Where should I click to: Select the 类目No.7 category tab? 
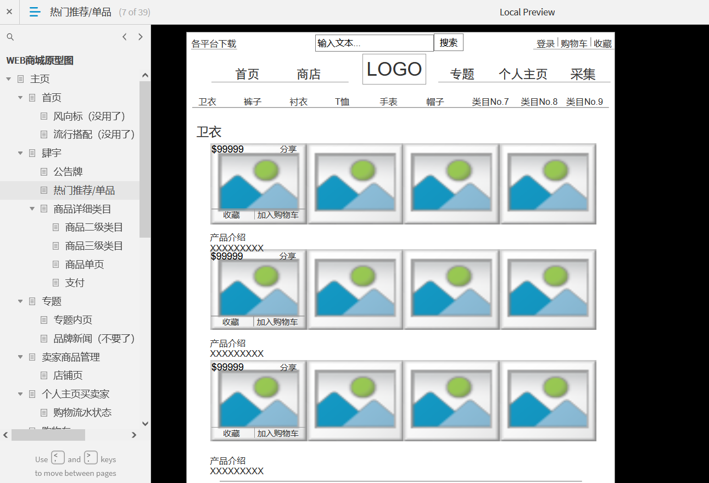point(490,102)
